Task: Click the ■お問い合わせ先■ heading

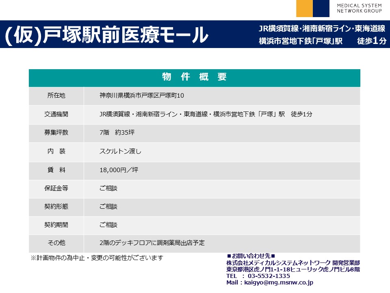Action: 251,256
